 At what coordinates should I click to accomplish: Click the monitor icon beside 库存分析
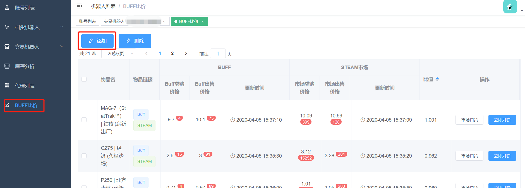tap(7, 66)
